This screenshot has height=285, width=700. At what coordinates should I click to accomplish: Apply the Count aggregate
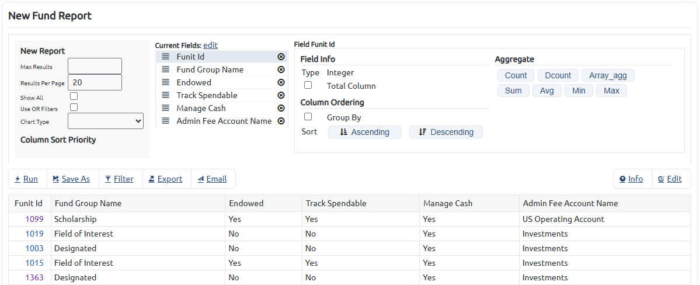[x=516, y=75]
